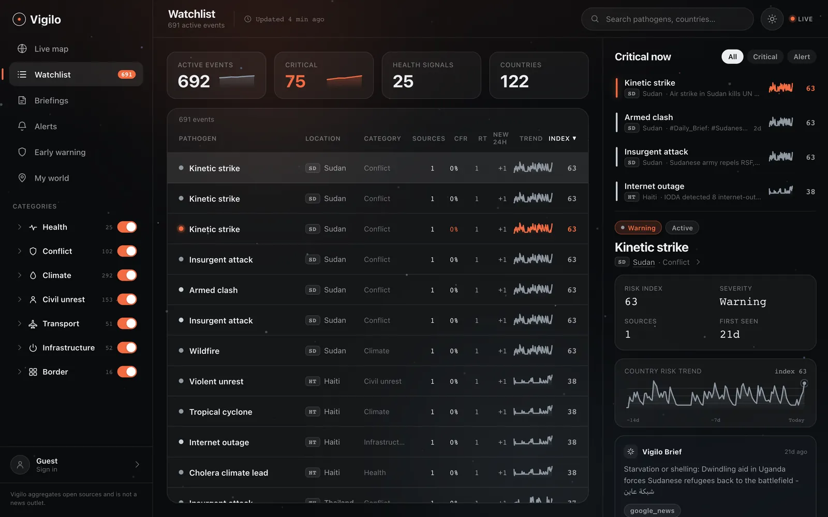The height and width of the screenshot is (517, 828).
Task: Select the All filter tab
Action: point(732,57)
